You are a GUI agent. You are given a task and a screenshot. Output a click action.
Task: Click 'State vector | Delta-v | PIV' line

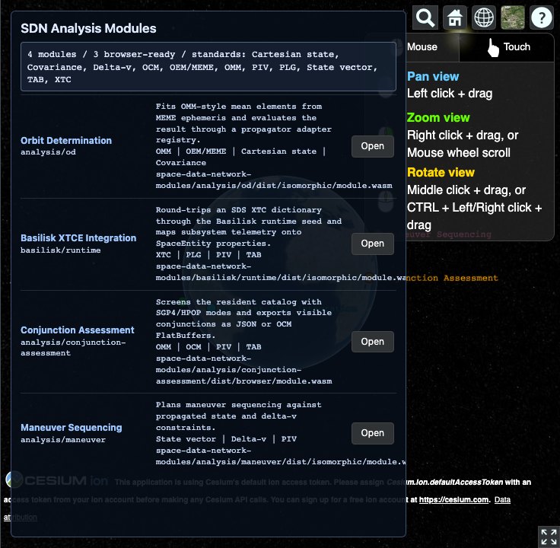click(x=226, y=439)
